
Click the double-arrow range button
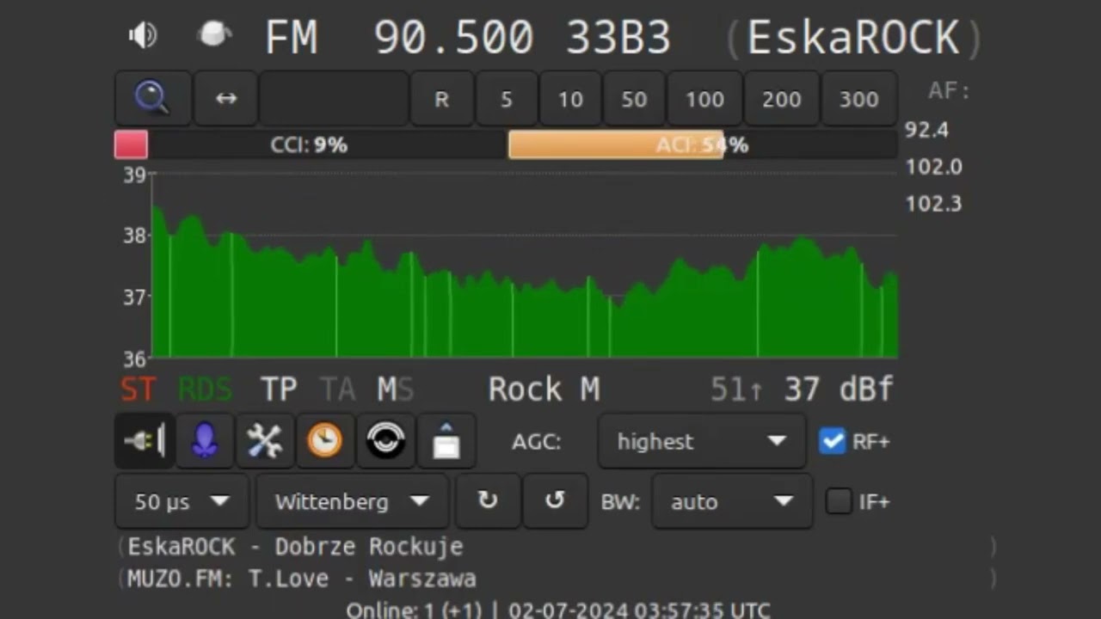[226, 99]
